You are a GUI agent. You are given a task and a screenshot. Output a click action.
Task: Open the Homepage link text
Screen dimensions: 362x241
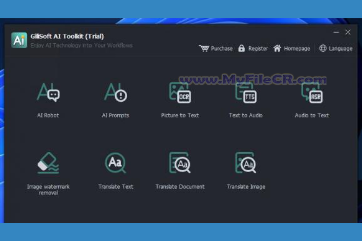[297, 48]
